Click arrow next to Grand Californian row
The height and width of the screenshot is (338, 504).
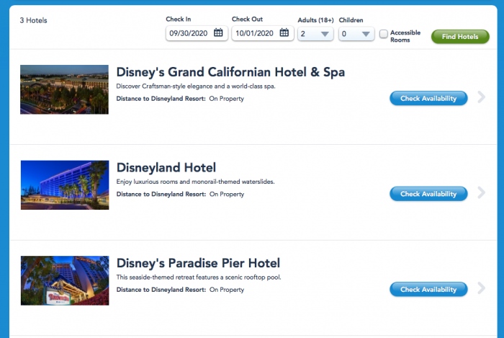click(x=482, y=97)
